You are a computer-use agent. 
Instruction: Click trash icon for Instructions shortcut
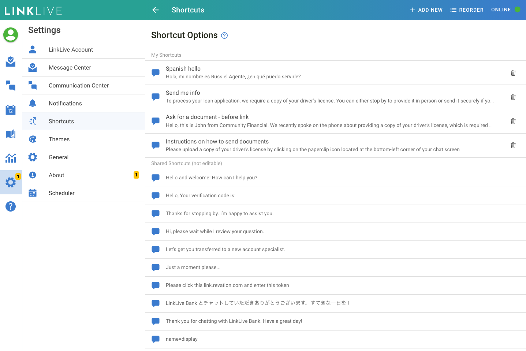pos(513,145)
